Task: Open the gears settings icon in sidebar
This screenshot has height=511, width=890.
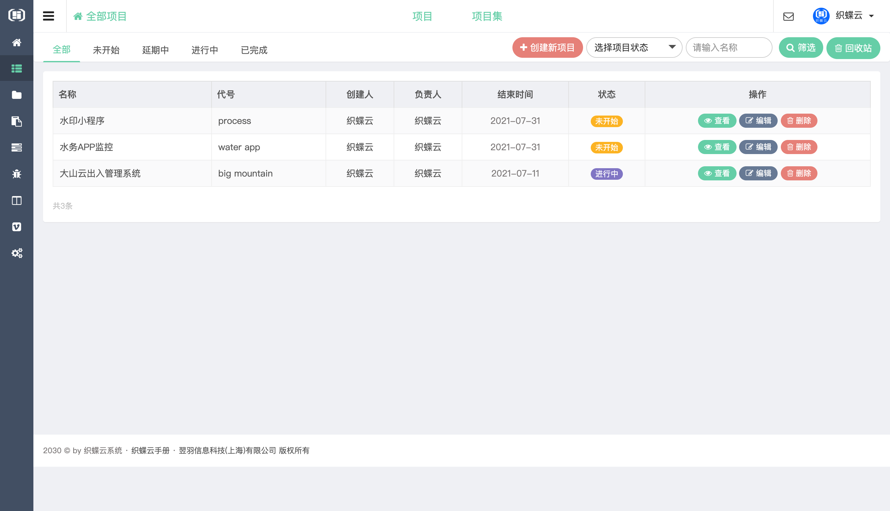Action: (x=16, y=253)
